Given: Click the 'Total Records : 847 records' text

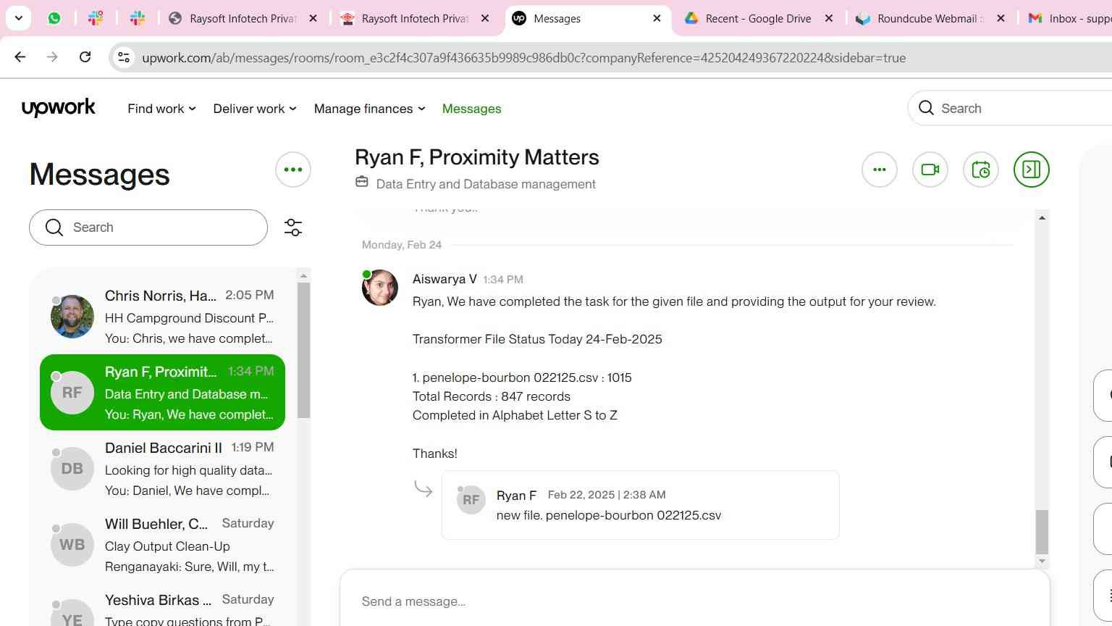Looking at the screenshot, I should 492,396.
